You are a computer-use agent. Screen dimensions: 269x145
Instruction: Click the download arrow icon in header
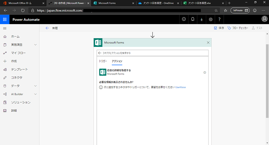point(201,19)
